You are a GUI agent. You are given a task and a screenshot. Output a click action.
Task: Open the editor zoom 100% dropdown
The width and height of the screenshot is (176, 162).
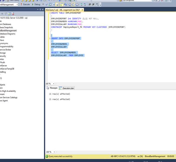(x=53, y=84)
